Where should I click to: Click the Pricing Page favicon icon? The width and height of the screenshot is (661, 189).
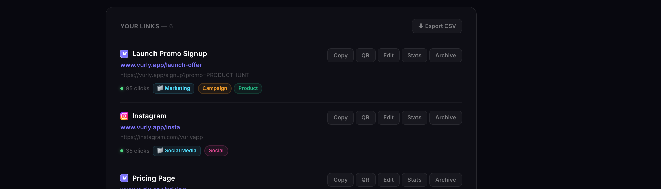(x=124, y=178)
